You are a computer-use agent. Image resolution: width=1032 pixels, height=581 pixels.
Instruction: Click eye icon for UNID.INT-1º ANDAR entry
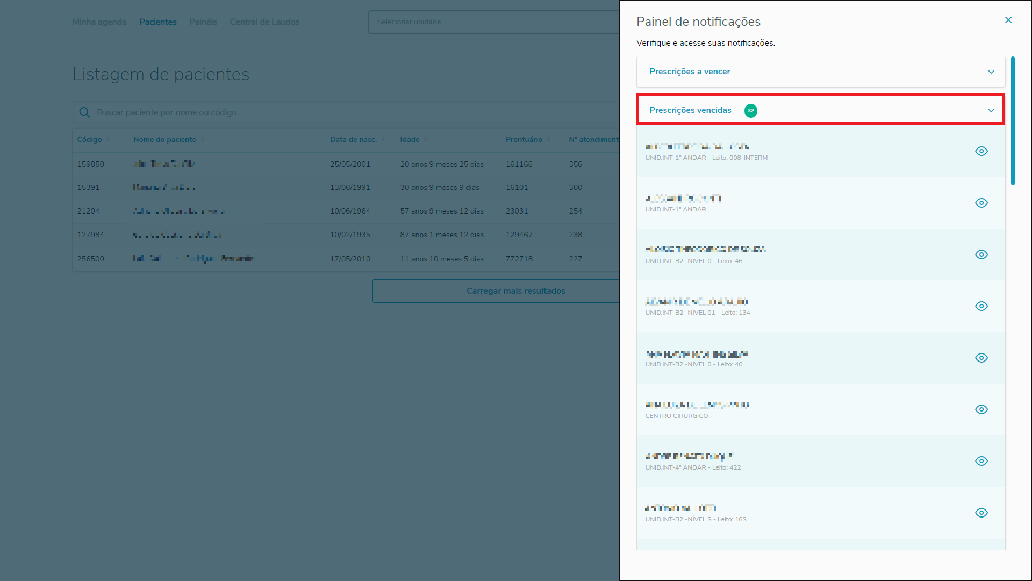click(981, 203)
